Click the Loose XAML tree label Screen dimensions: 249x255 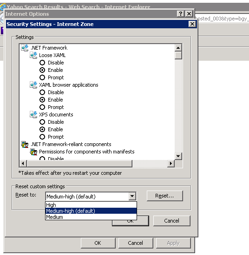point(52,55)
